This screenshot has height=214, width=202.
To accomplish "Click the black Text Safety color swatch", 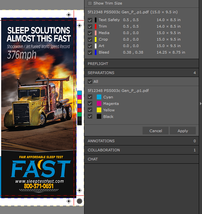I will pos(95,20).
